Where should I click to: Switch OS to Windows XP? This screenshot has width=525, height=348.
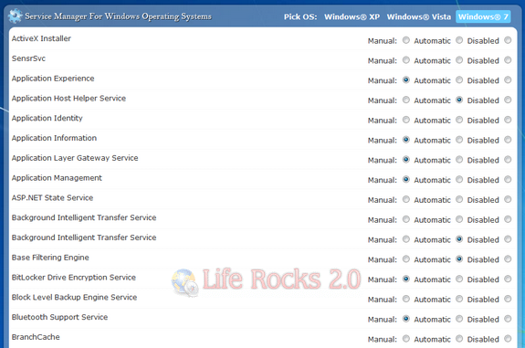pyautogui.click(x=352, y=16)
